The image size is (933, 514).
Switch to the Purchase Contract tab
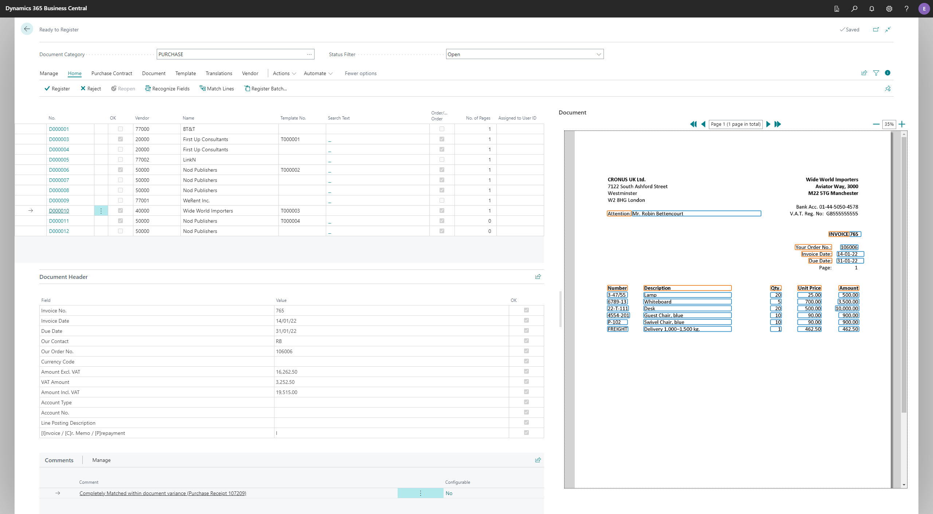112,73
